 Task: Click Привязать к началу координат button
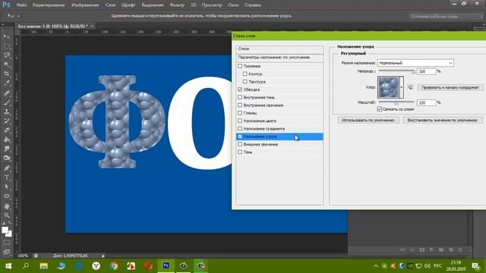(x=450, y=88)
